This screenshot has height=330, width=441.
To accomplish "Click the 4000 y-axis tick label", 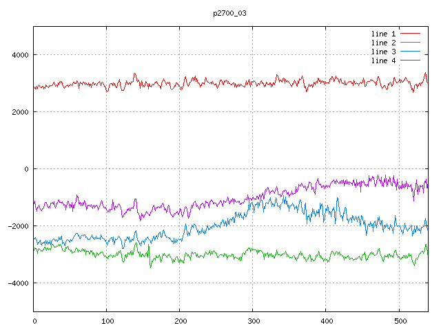I will coord(19,55).
